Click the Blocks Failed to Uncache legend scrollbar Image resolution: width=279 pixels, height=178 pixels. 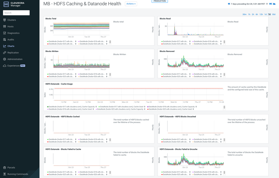224,172
